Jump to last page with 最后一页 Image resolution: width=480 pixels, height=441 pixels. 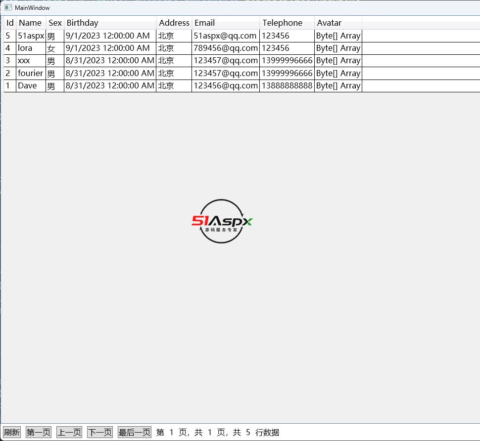pos(134,432)
